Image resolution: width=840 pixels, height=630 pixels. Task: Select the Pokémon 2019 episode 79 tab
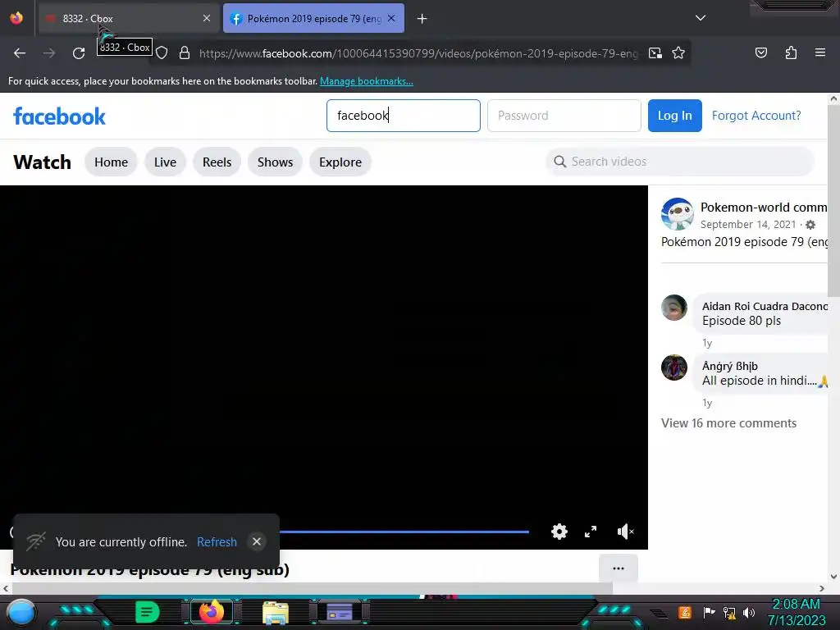[313, 18]
